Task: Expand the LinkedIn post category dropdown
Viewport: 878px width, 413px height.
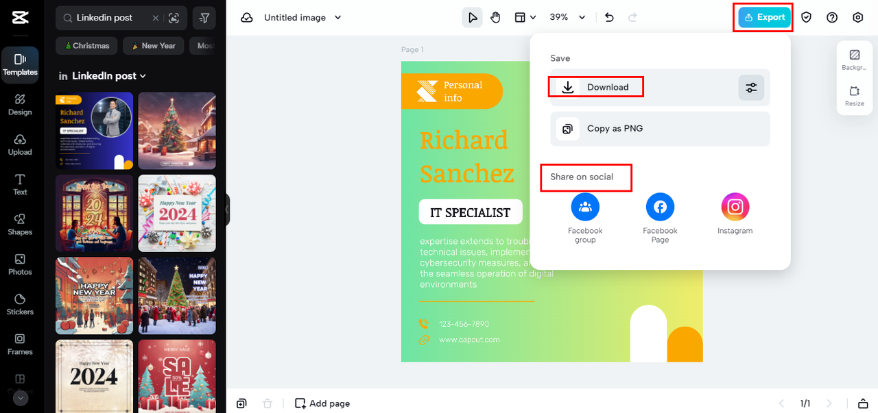Action: [102, 76]
